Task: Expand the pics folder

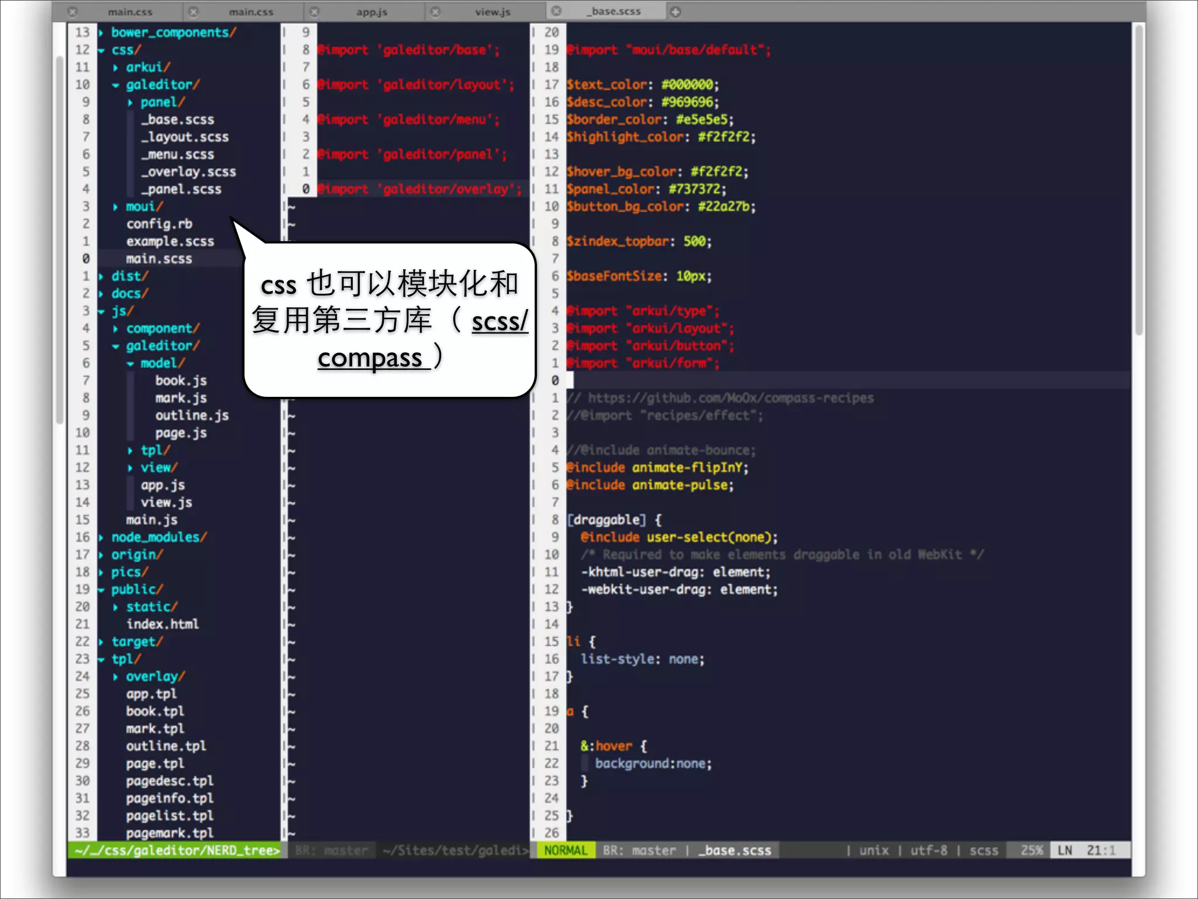Action: pos(101,572)
